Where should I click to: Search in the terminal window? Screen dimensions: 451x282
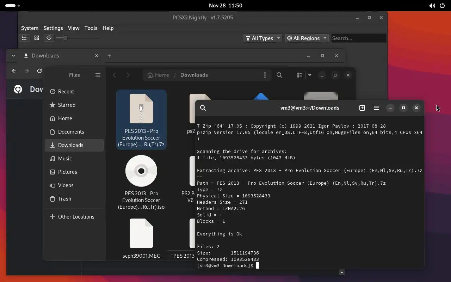coord(203,108)
